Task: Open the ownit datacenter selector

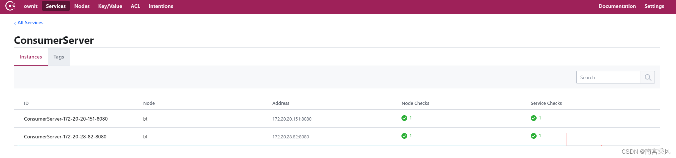Action: point(31,6)
